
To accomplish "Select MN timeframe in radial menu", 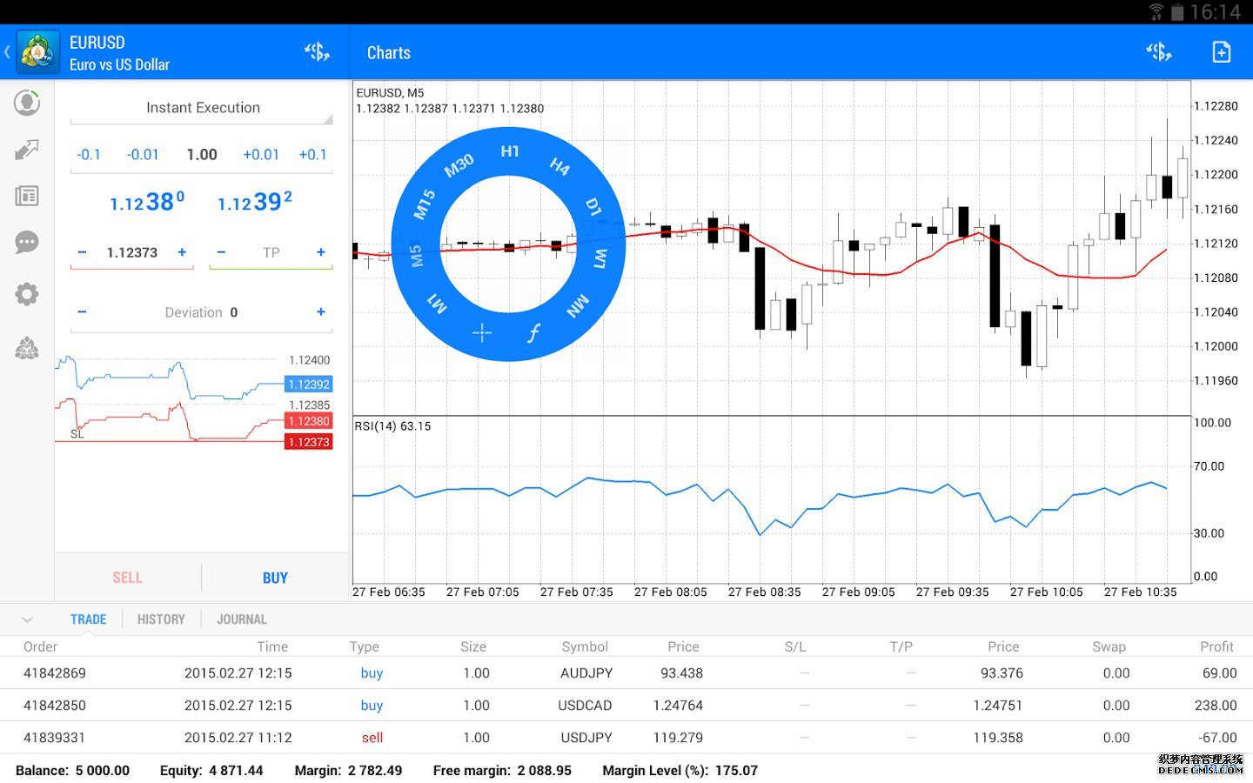I will point(578,306).
